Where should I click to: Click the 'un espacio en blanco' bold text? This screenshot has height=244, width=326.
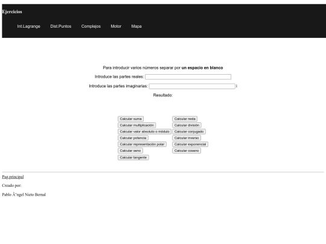click(202, 68)
